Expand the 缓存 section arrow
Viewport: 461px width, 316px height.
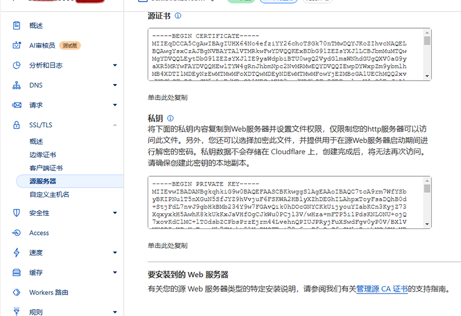tap(115, 273)
